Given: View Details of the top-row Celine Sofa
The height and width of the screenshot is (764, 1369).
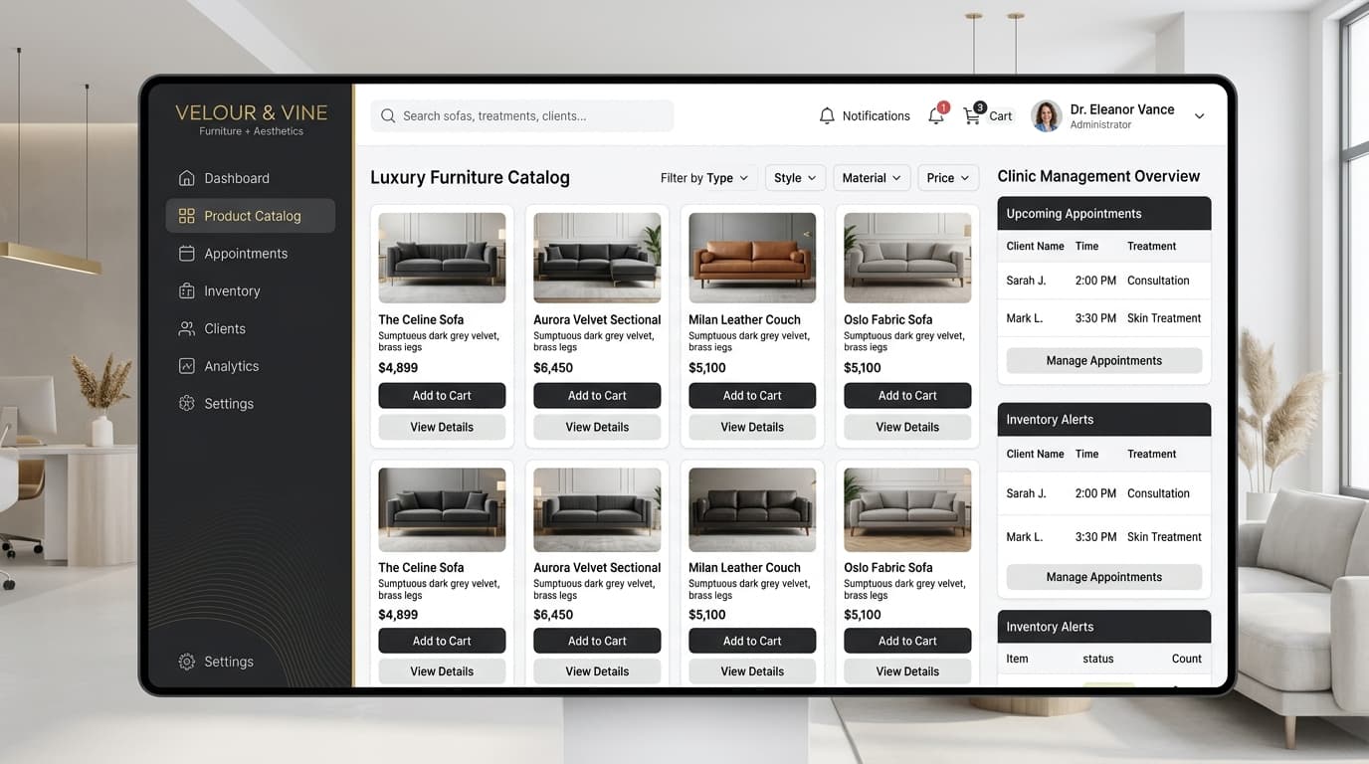Looking at the screenshot, I should 442,428.
